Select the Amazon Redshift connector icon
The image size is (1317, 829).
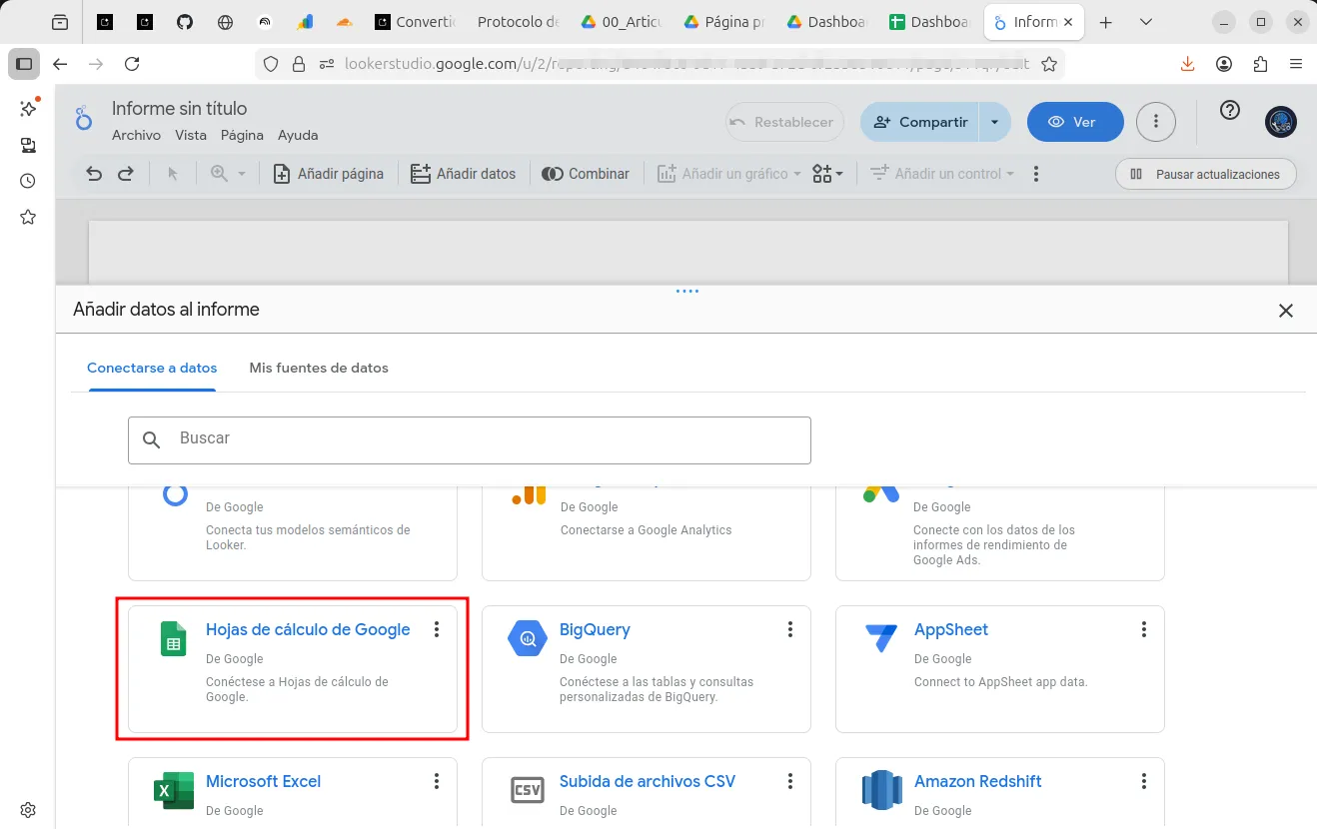(x=881, y=790)
